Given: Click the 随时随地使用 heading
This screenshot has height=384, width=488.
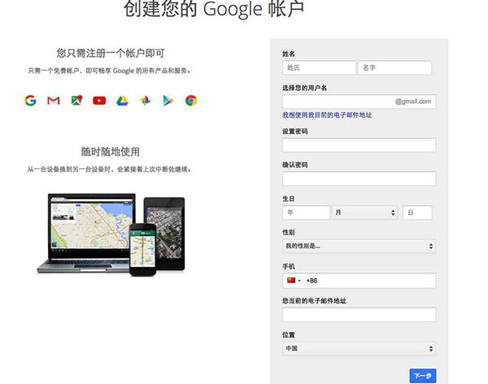Looking at the screenshot, I should click(x=110, y=151).
